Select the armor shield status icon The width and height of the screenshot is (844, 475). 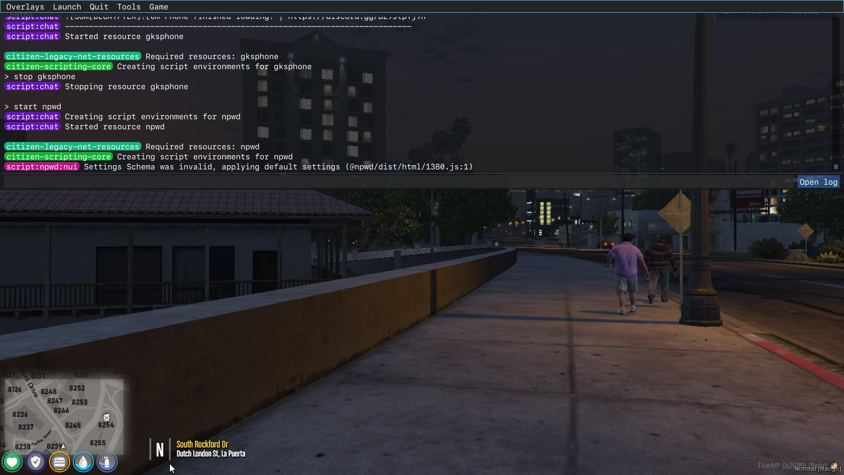click(35, 461)
